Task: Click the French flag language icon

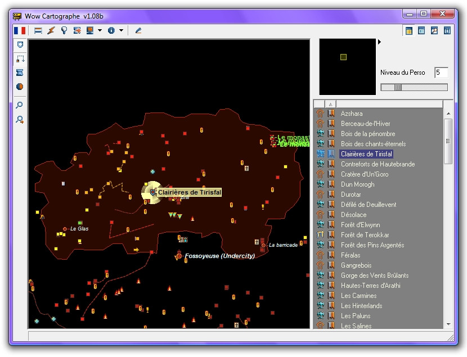Action: tap(20, 30)
